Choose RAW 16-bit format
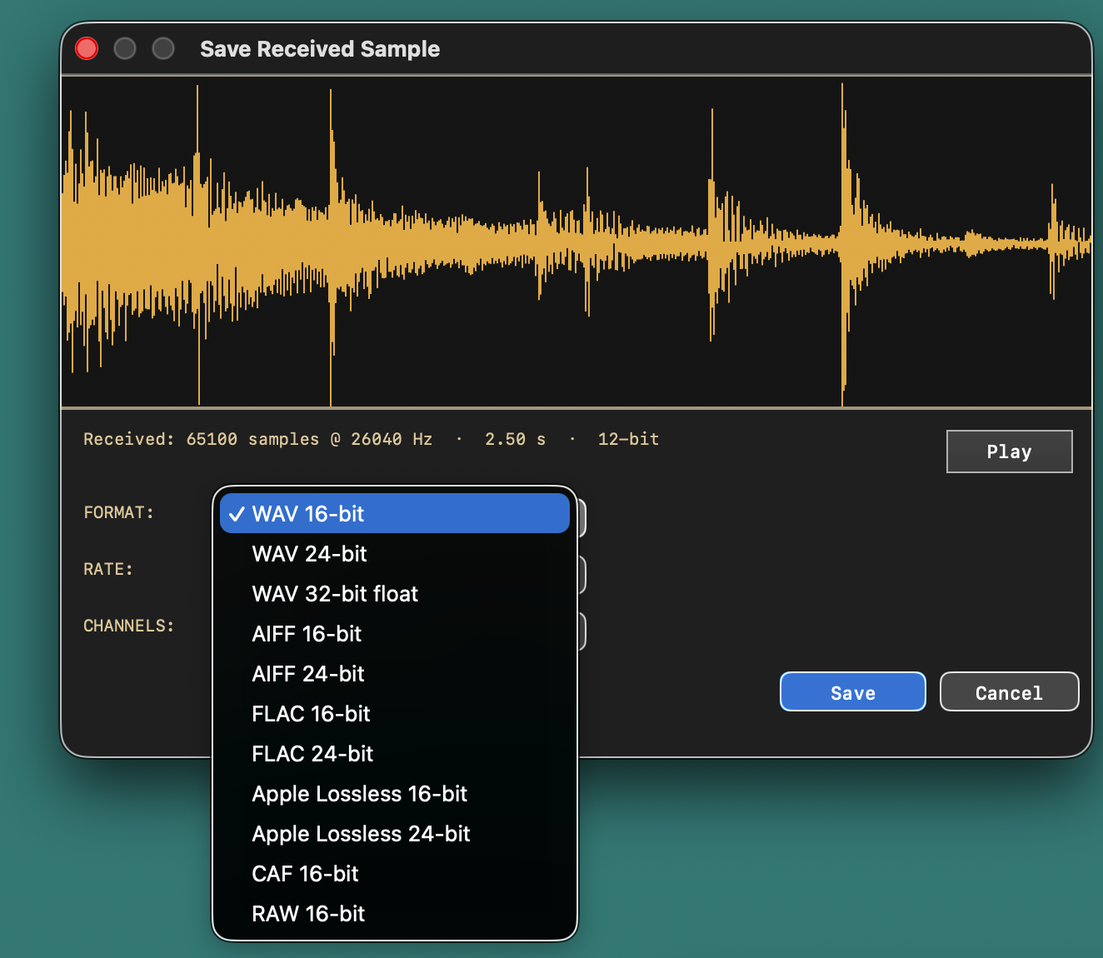 (395, 913)
